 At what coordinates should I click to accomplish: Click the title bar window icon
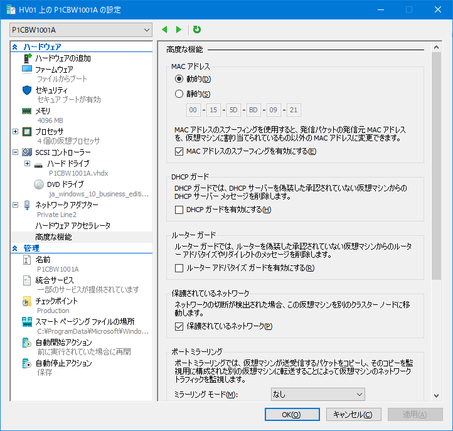click(11, 10)
